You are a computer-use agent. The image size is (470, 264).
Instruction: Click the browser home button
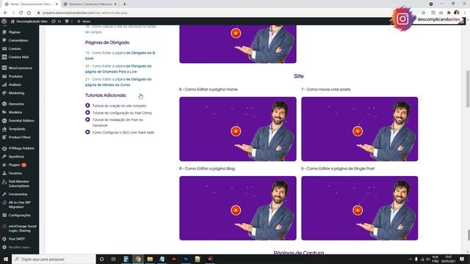click(x=29, y=13)
